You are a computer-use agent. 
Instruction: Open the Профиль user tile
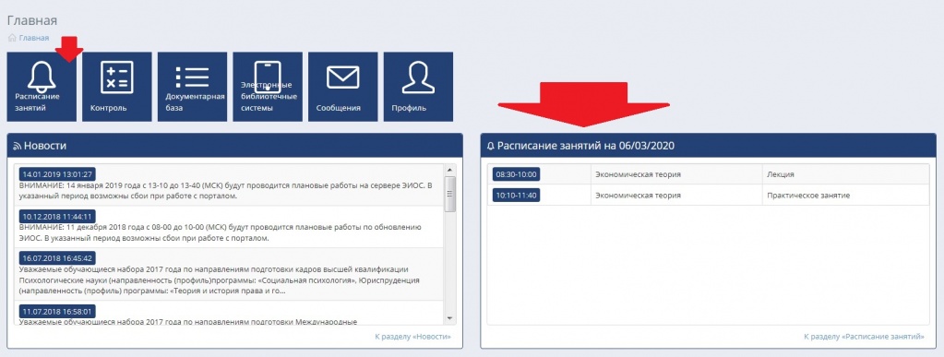tap(418, 87)
